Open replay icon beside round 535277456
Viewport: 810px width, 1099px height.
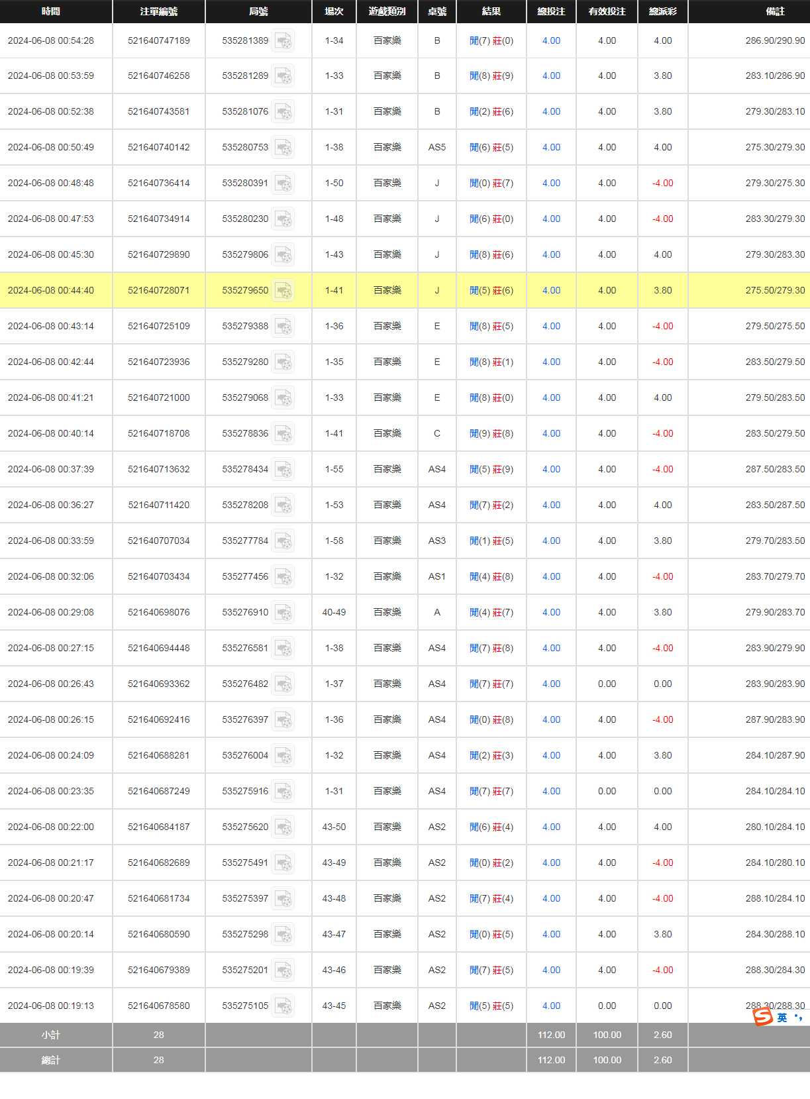point(283,577)
